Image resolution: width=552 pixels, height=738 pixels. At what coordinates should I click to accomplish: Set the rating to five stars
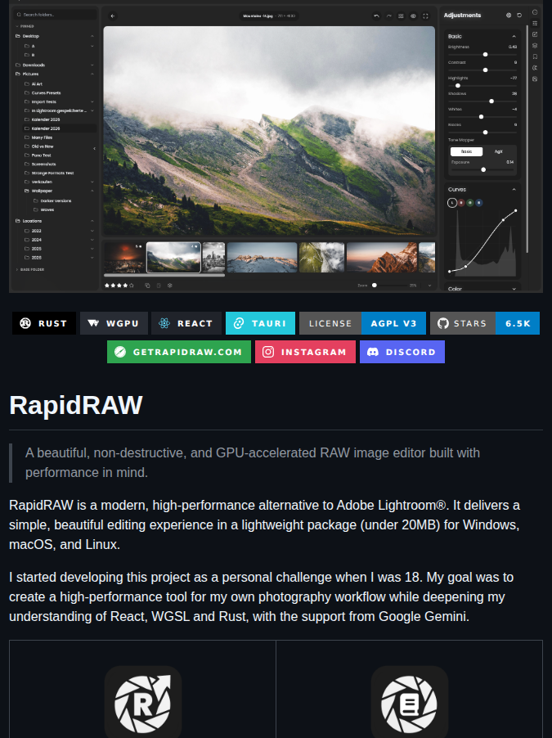coord(132,286)
